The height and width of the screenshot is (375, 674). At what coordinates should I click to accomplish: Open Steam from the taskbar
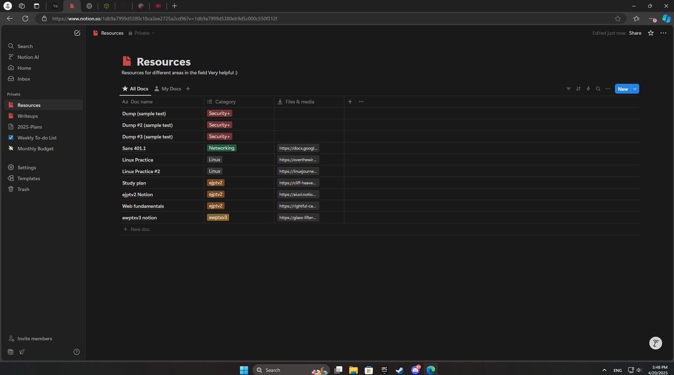[399, 370]
